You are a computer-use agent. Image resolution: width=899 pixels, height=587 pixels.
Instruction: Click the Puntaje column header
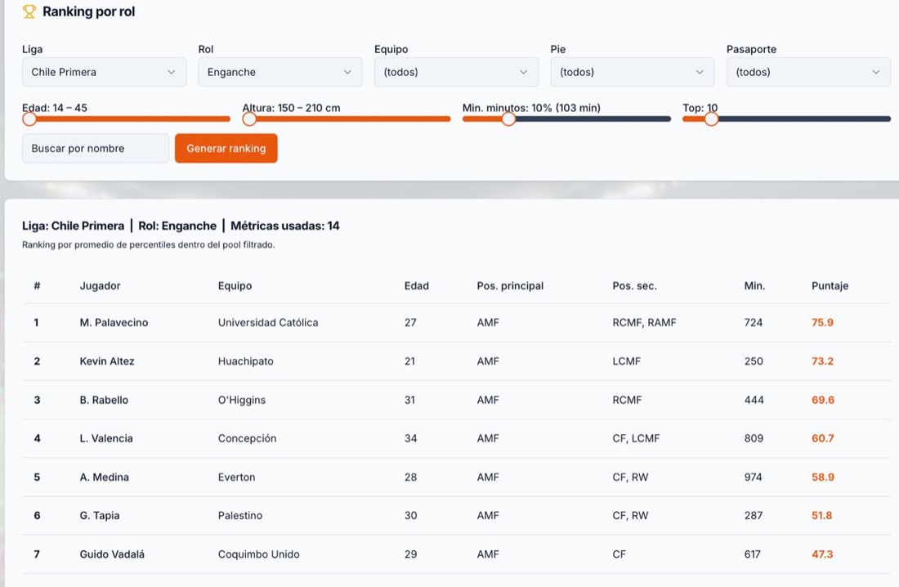click(830, 286)
